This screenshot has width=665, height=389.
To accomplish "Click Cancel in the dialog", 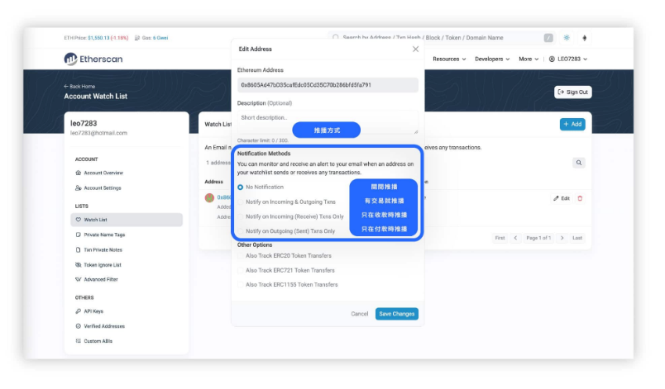I will click(x=360, y=314).
